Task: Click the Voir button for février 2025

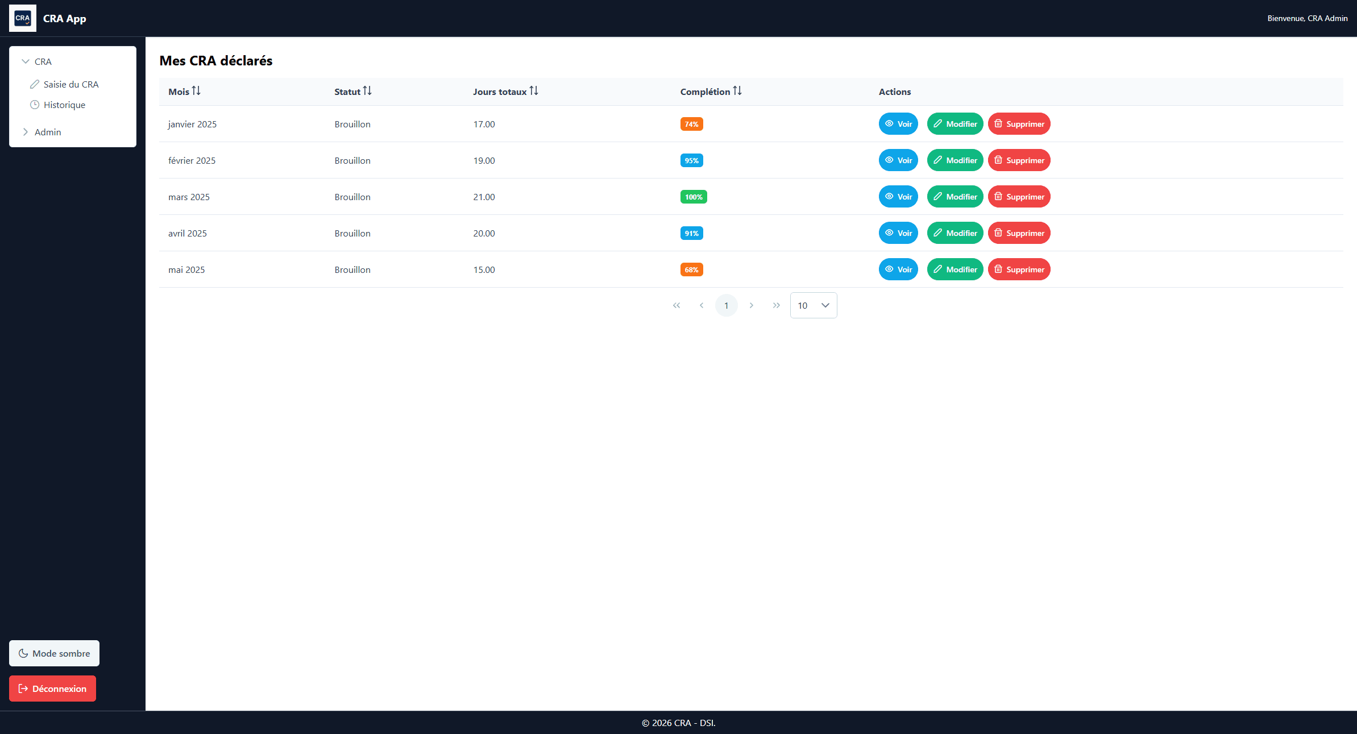Action: 898,160
